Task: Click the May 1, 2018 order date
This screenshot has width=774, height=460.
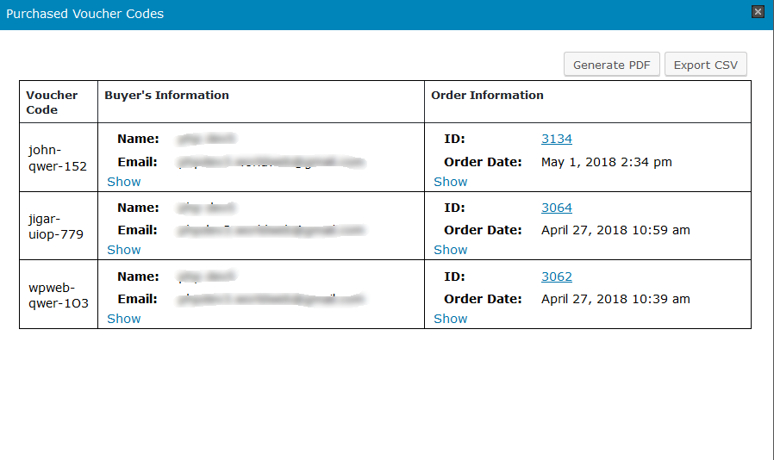Action: (606, 162)
